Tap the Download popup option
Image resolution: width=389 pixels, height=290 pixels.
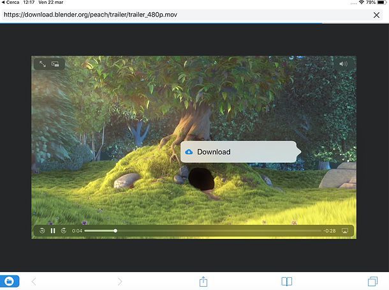241,152
